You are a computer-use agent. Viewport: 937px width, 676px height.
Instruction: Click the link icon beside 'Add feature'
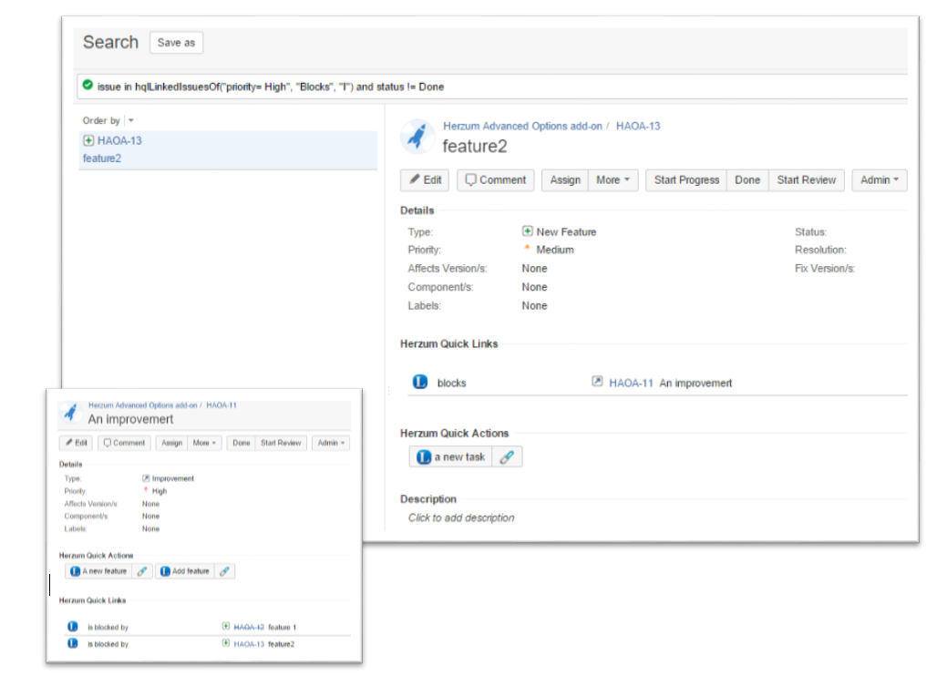(225, 571)
